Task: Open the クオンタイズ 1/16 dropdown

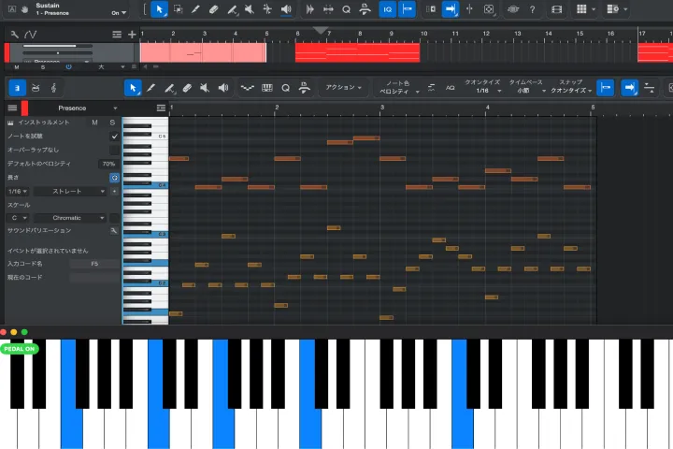Action: [x=483, y=87]
